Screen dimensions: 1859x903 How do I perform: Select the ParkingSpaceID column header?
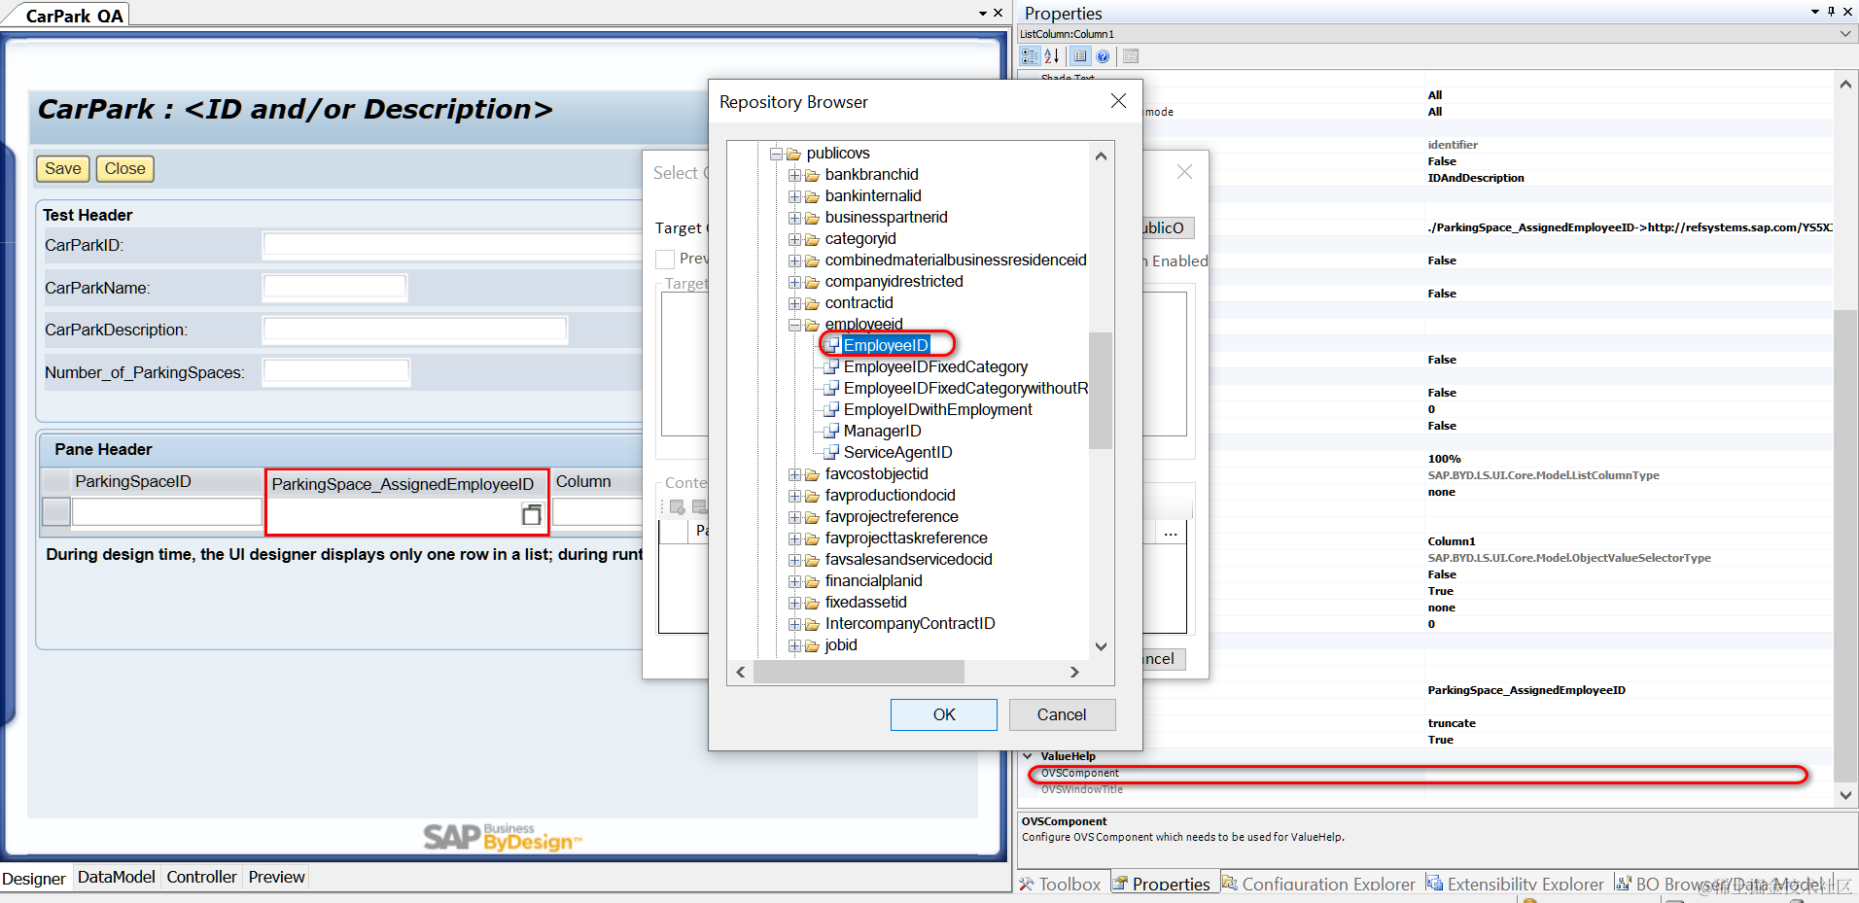(x=133, y=481)
